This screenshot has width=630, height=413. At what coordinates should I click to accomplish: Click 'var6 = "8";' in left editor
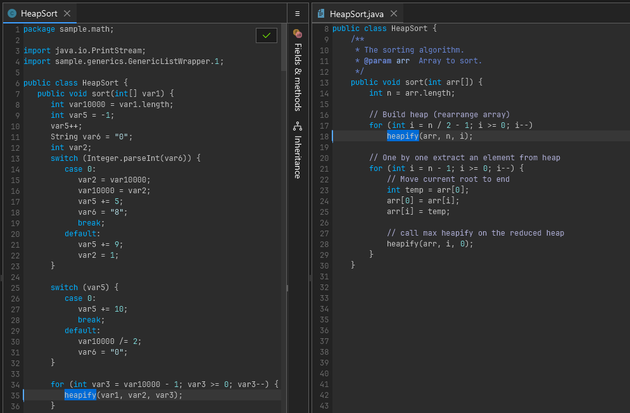click(103, 212)
